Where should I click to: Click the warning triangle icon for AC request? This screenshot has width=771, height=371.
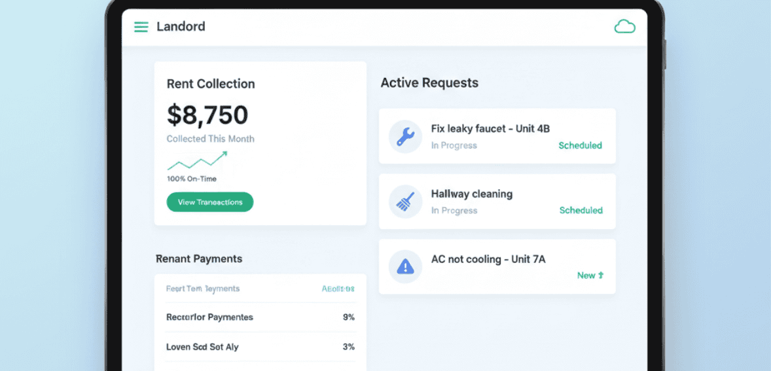pos(405,266)
